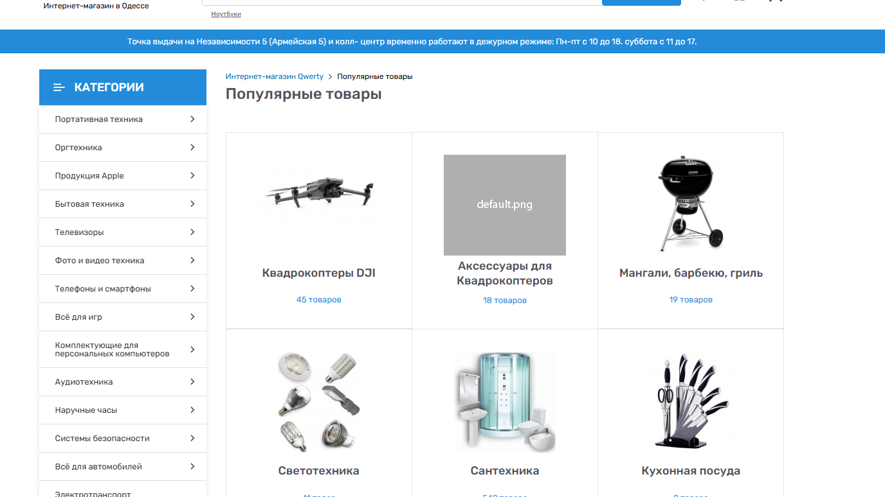Open the Мангали, барбекю, гриль title
Viewport: 885px width, 497px height.
pyautogui.click(x=691, y=273)
